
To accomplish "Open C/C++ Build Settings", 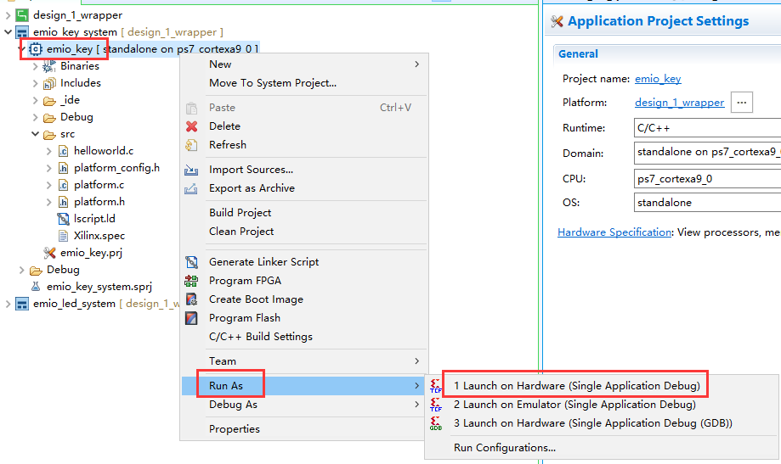I will click(304, 337).
